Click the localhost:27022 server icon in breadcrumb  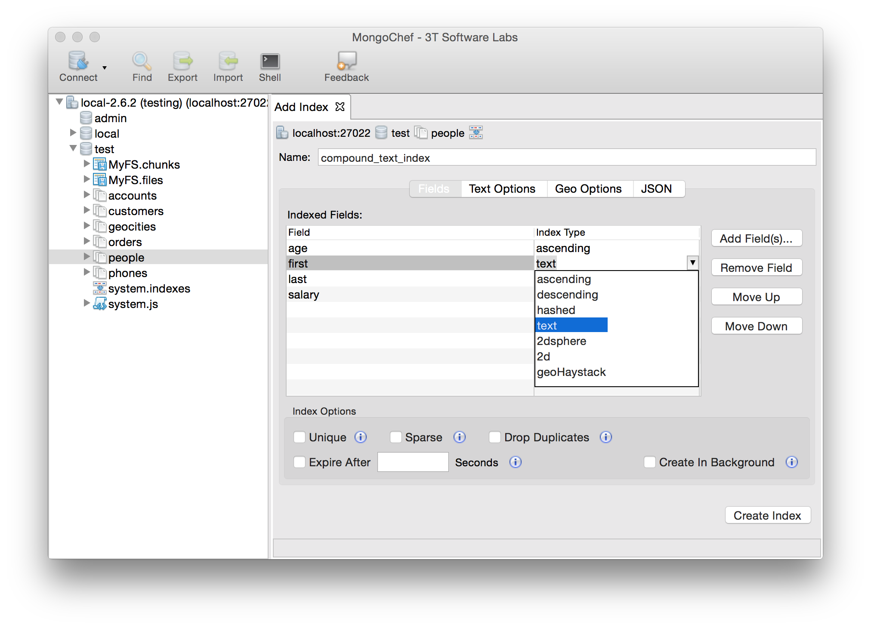[x=282, y=133]
